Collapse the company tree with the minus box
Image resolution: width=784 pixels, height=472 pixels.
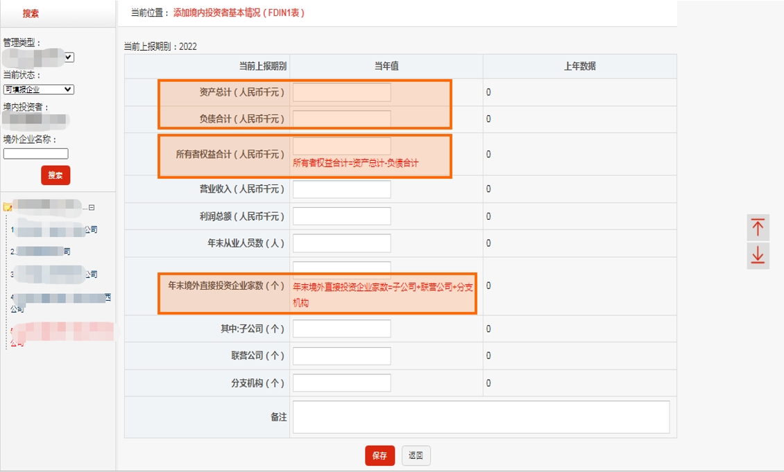point(92,208)
